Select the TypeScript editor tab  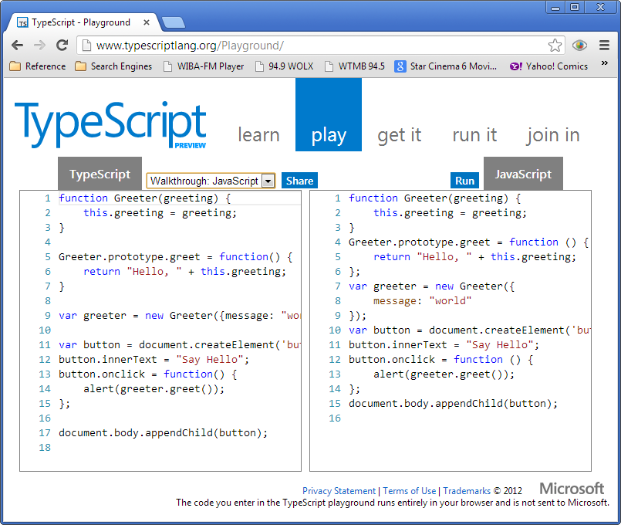tap(100, 174)
